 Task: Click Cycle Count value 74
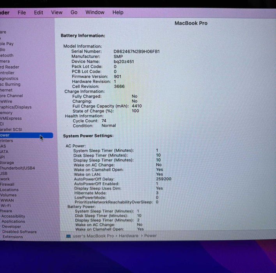click(104, 121)
